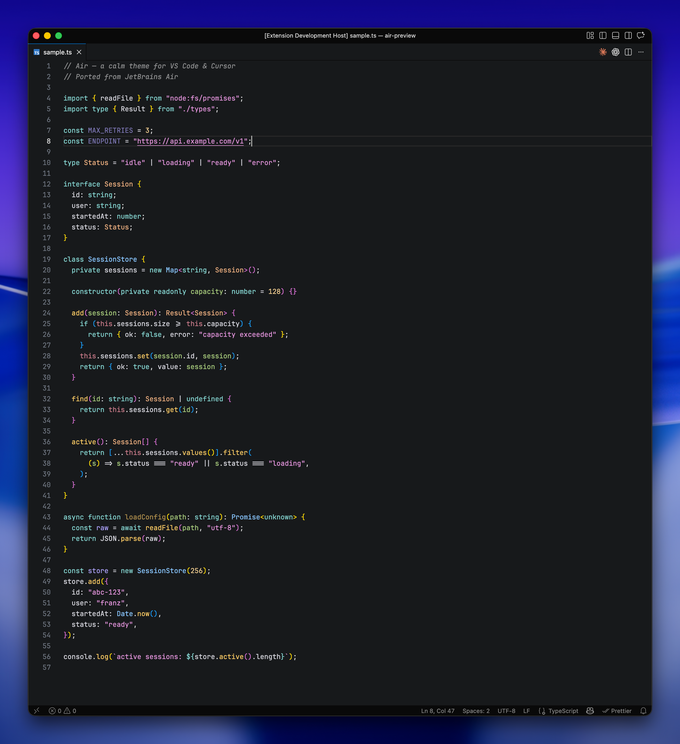Open the editor More Actions ellipsis
680x744 pixels.
(x=641, y=52)
